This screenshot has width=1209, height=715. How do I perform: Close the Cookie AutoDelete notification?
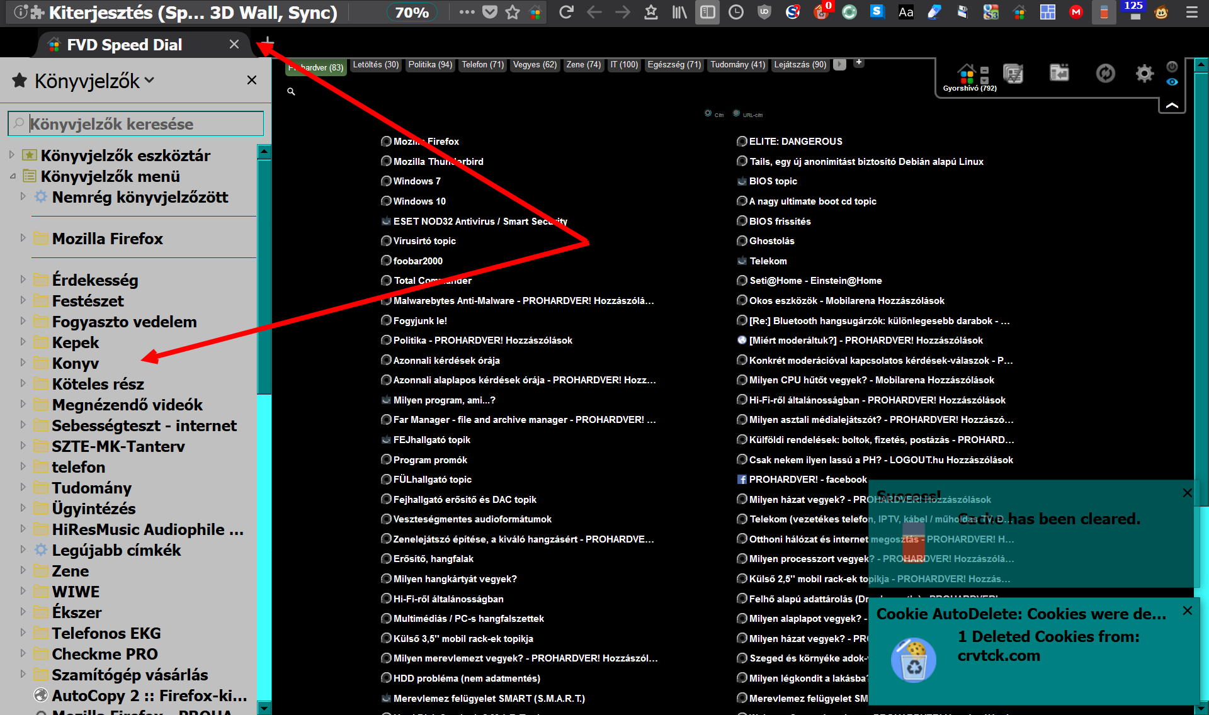(1187, 611)
